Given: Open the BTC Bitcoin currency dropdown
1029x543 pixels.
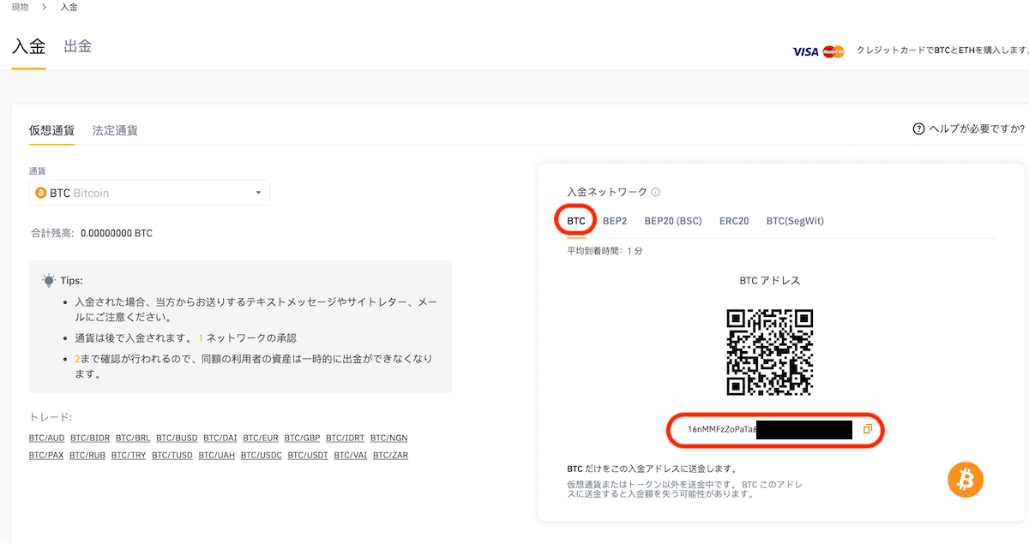Looking at the screenshot, I should coord(149,193).
